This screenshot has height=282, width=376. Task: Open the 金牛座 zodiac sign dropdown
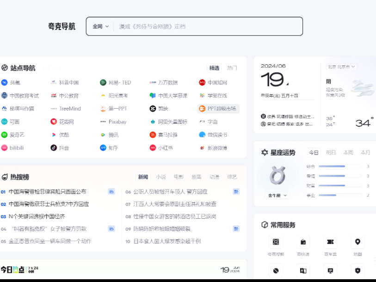click(277, 196)
